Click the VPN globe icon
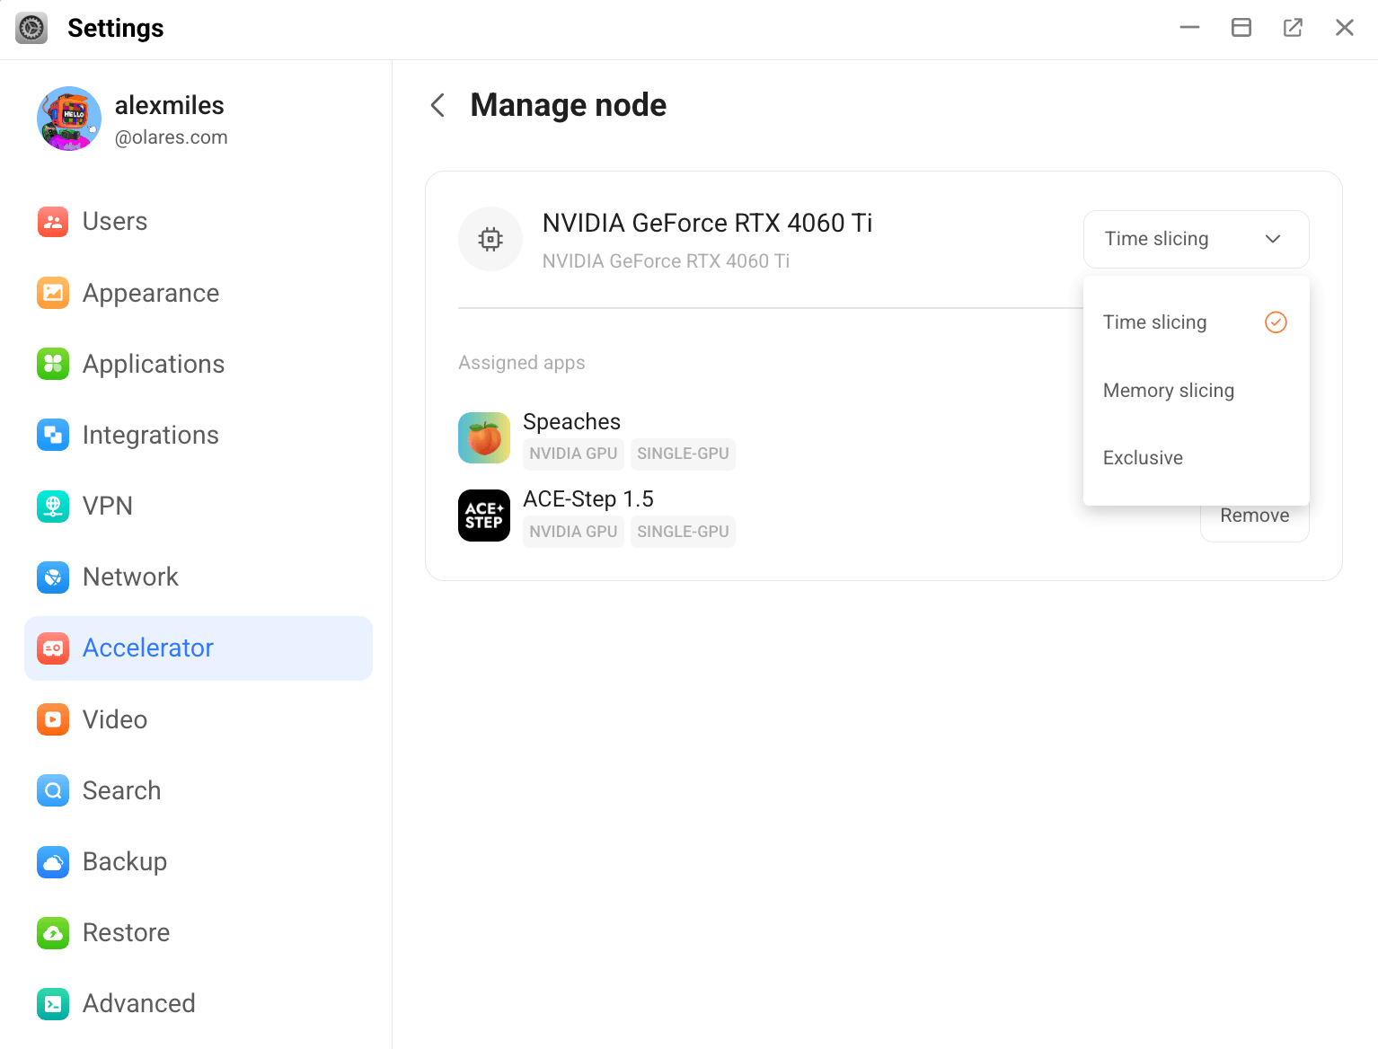Screen dimensions: 1378x1049 point(53,506)
